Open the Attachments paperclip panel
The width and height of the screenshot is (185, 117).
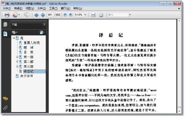coord(6,108)
